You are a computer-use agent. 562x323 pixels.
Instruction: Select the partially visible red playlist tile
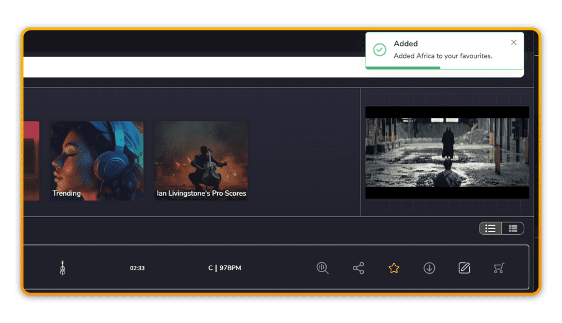[x=31, y=160]
